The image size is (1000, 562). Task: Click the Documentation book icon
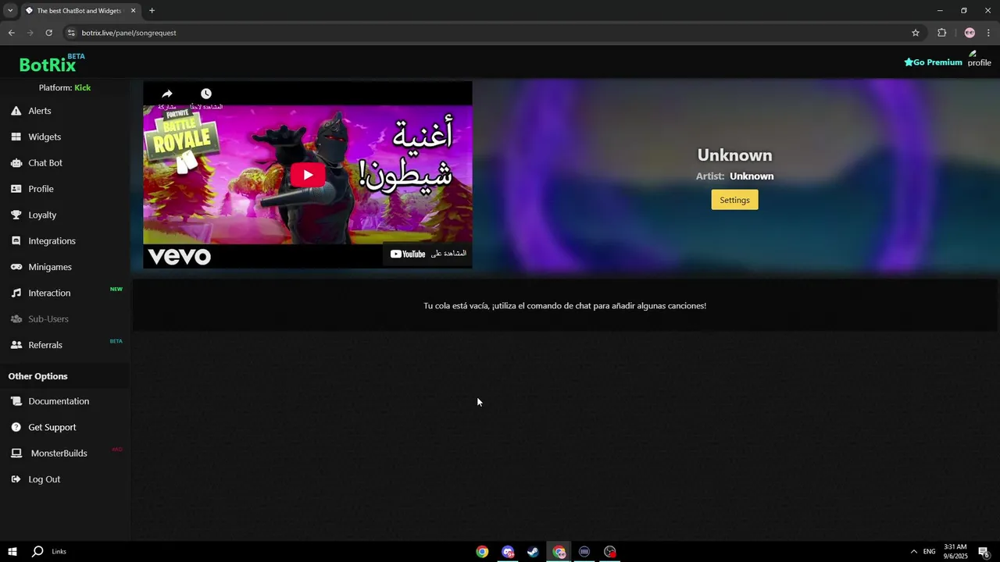(x=16, y=401)
